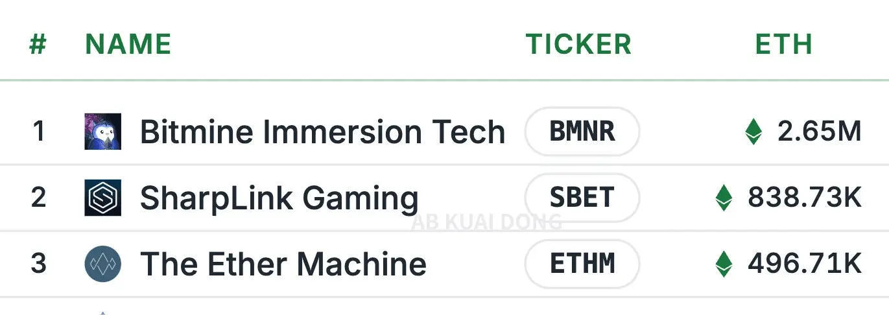Click the ETHM ticker badge
Viewport: 889px width, 315px height.
[x=582, y=264]
